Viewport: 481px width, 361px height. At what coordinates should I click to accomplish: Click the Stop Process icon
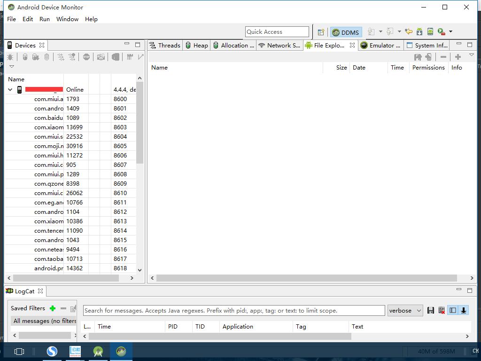click(x=86, y=57)
